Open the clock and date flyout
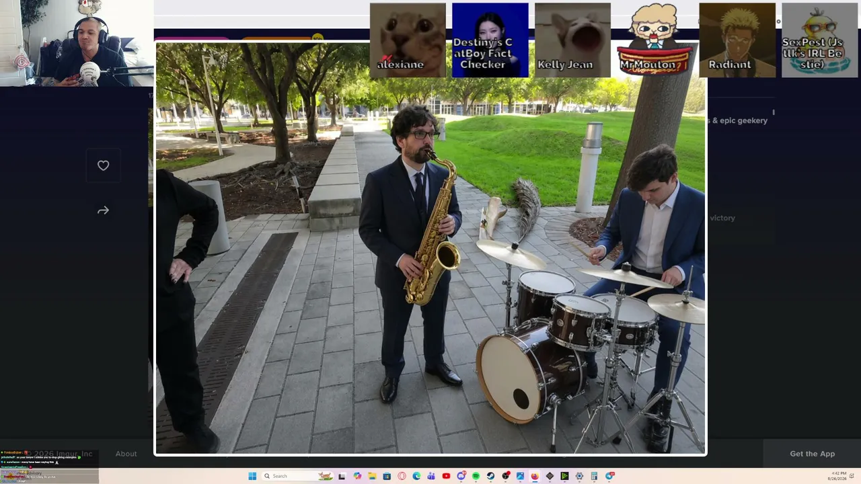861x484 pixels. click(x=839, y=476)
